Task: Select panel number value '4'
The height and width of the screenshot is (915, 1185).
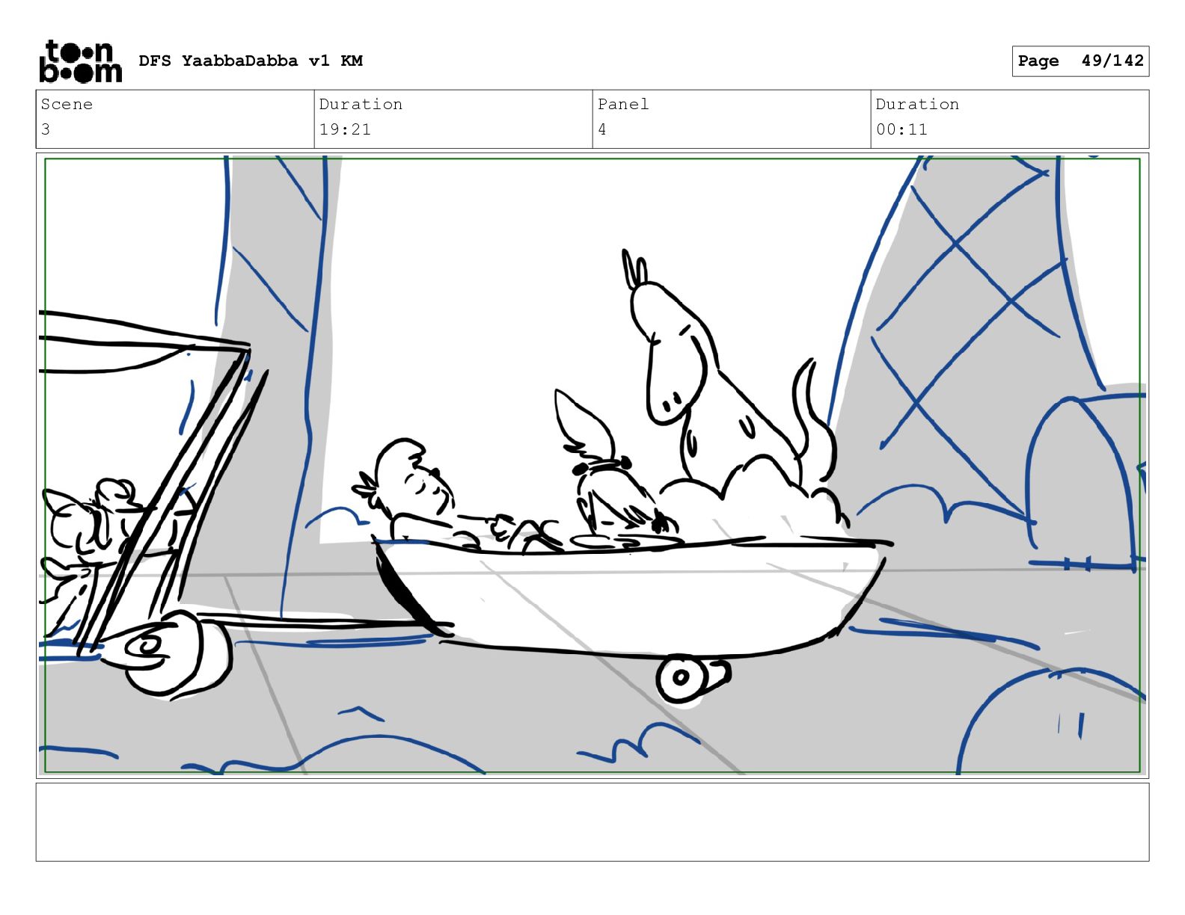Action: click(602, 129)
